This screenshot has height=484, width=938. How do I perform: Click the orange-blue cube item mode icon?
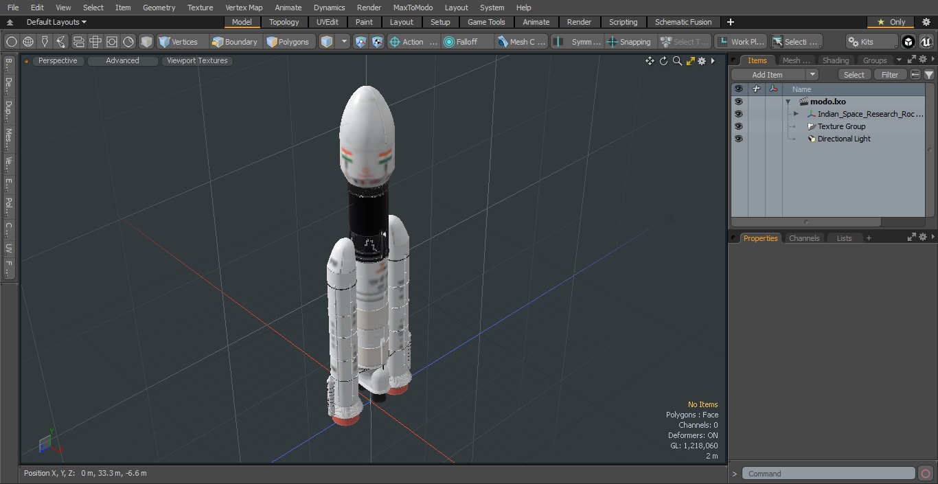click(327, 42)
